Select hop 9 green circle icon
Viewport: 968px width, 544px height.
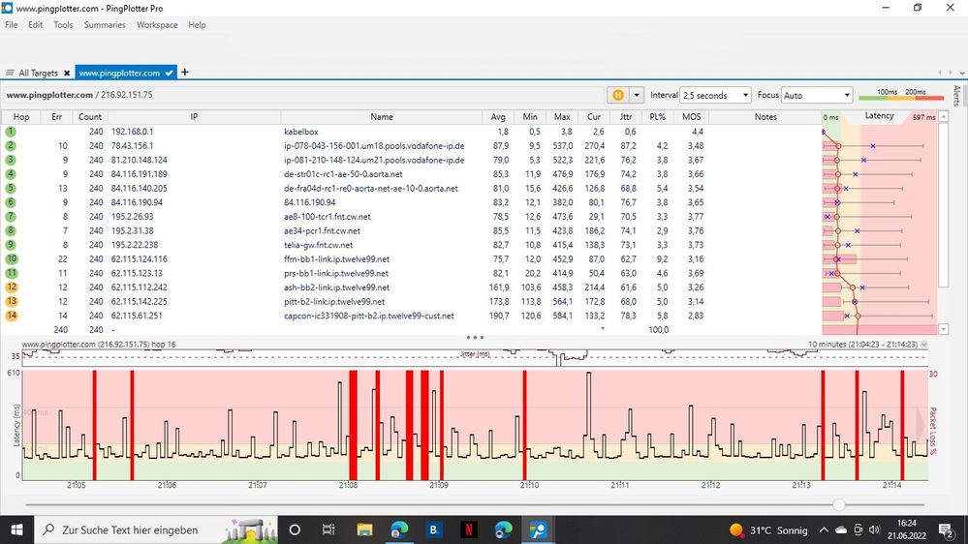click(x=11, y=245)
